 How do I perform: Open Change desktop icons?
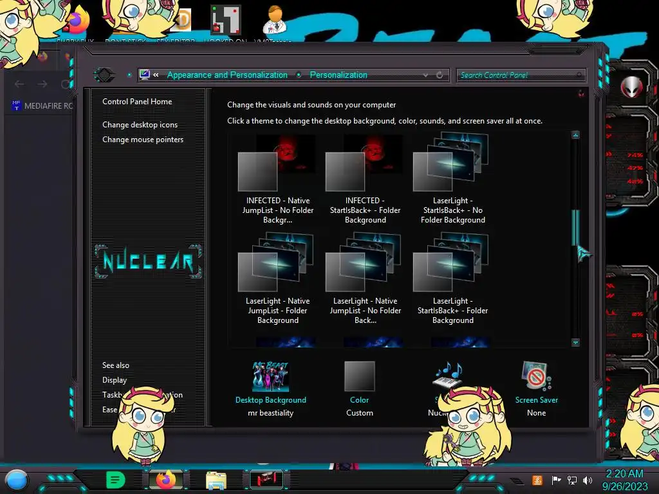point(140,125)
